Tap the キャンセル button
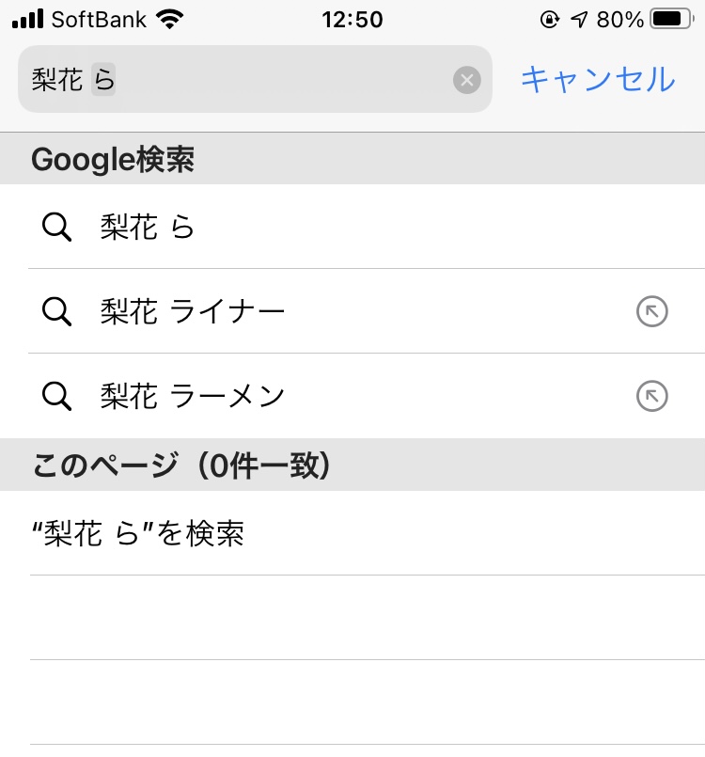 click(598, 79)
